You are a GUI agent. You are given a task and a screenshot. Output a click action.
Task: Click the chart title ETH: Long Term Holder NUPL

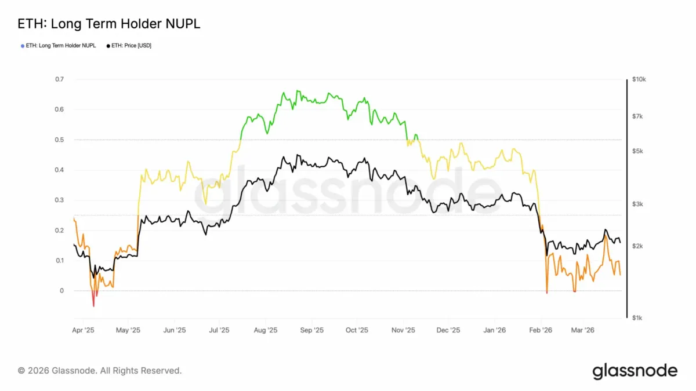pyautogui.click(x=110, y=24)
